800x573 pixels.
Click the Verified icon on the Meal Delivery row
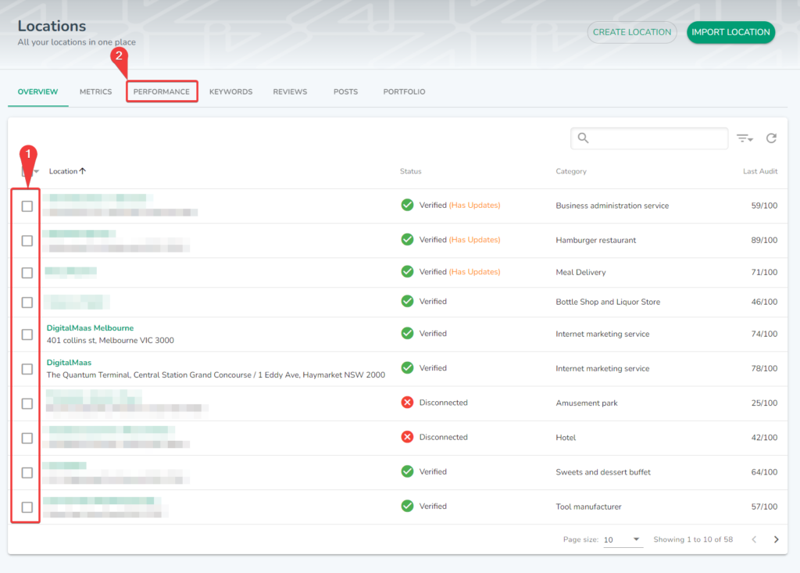pos(407,271)
